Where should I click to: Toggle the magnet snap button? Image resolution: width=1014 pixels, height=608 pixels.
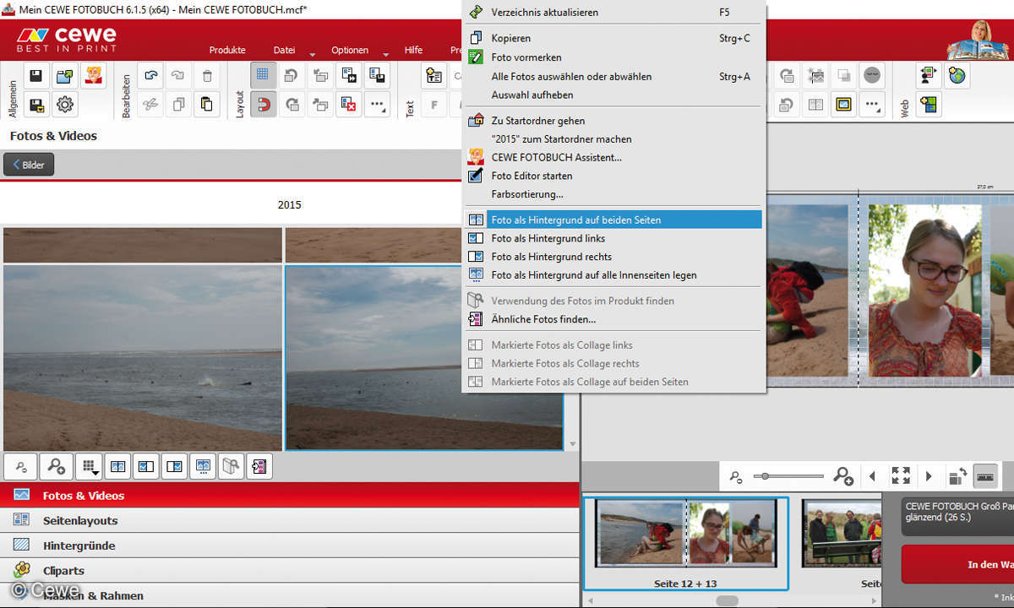coord(263,105)
